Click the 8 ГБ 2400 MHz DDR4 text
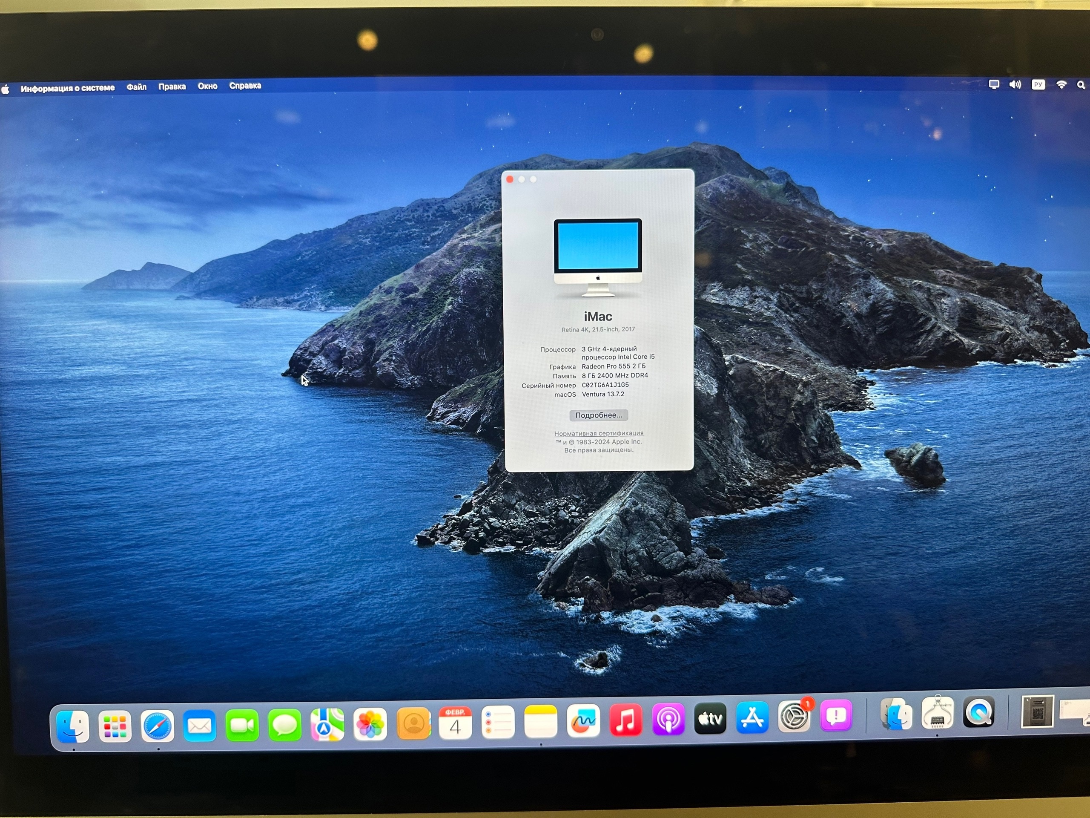Screen dimensions: 1090x818 pos(615,376)
